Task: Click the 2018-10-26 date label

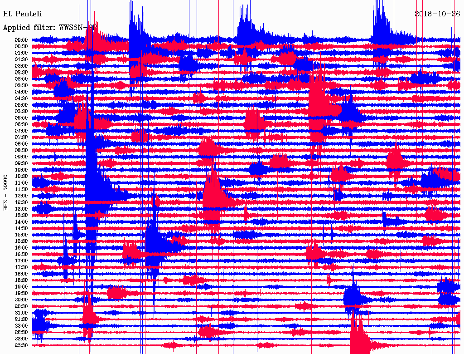Action: click(x=437, y=14)
